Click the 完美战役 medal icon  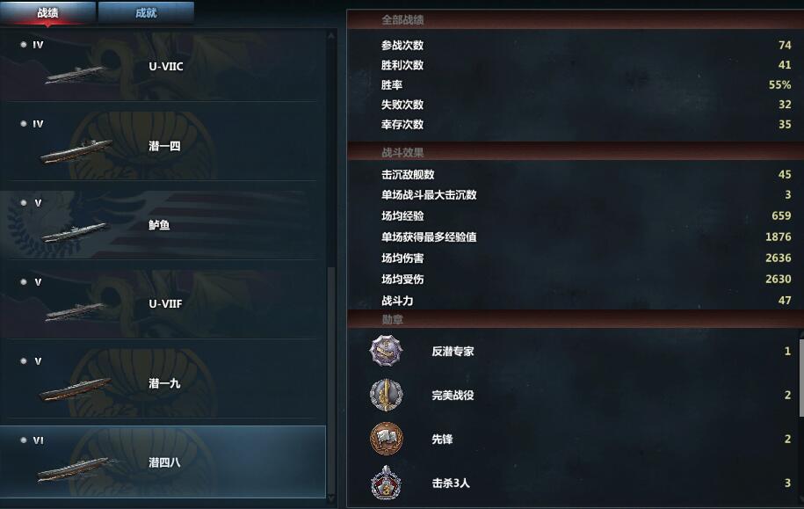point(386,395)
